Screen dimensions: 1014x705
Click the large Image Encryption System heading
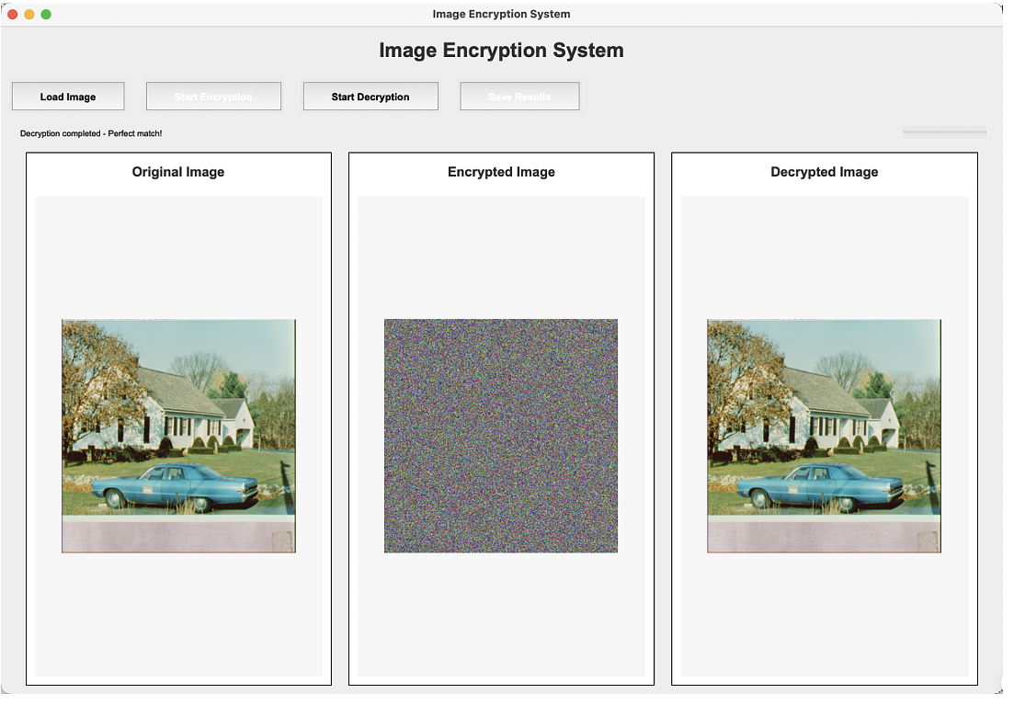click(x=501, y=51)
